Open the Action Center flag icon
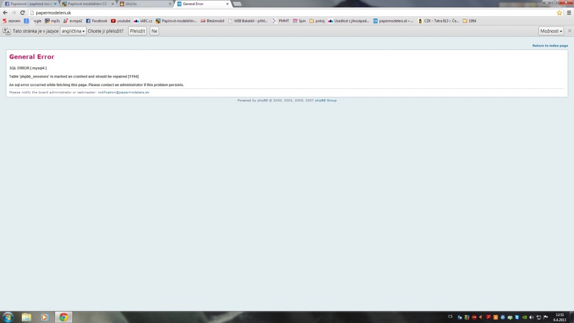This screenshot has width=574, height=323. click(545, 317)
